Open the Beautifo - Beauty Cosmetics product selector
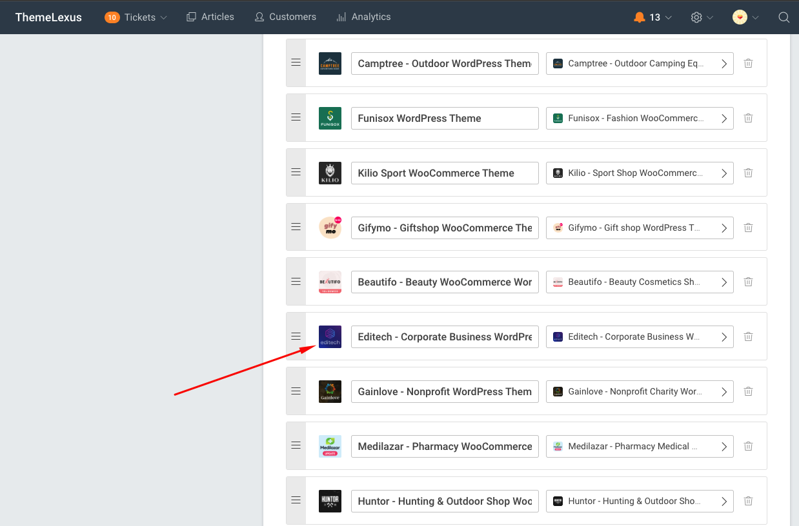Viewport: 799px width, 526px height. click(640, 282)
